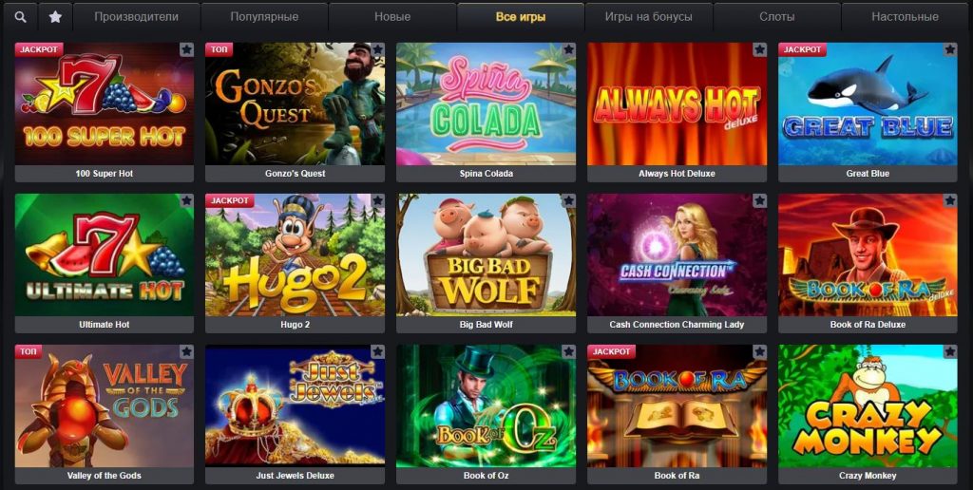This screenshot has height=490, width=973.
Task: Click the favorite star on Just Jewels Deluxe
Action: [x=377, y=352]
